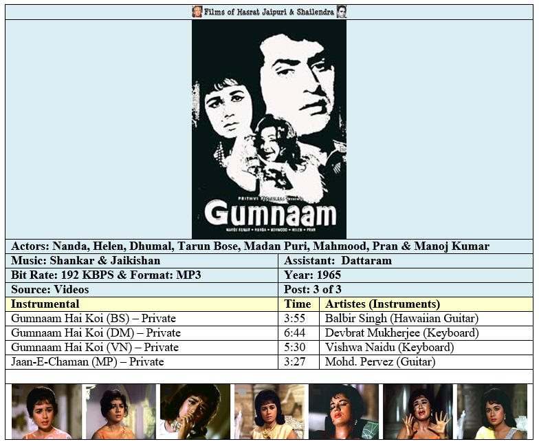Click 'Assistant: Dattaram' cell

pyautogui.click(x=406, y=261)
